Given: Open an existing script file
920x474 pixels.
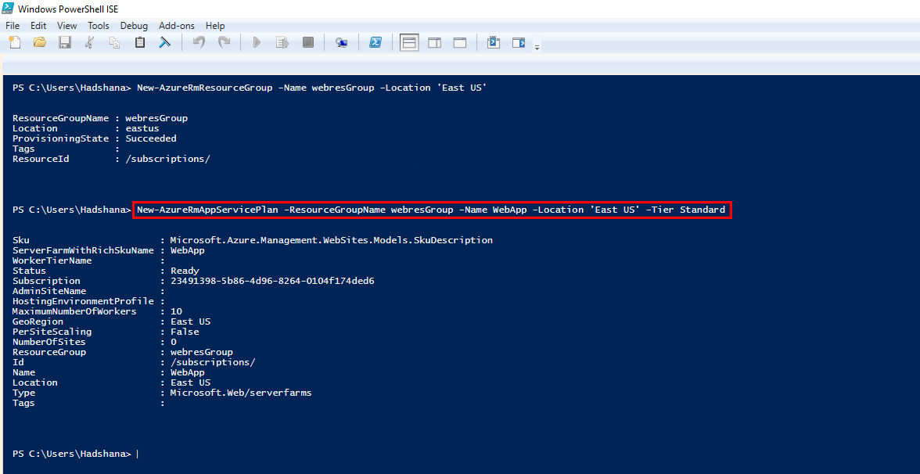Looking at the screenshot, I should 39,42.
